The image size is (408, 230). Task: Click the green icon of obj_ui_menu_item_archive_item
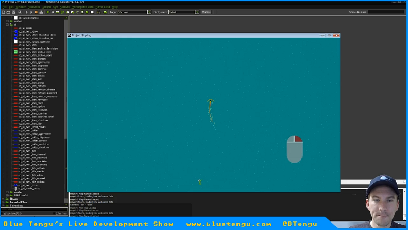tap(15, 52)
